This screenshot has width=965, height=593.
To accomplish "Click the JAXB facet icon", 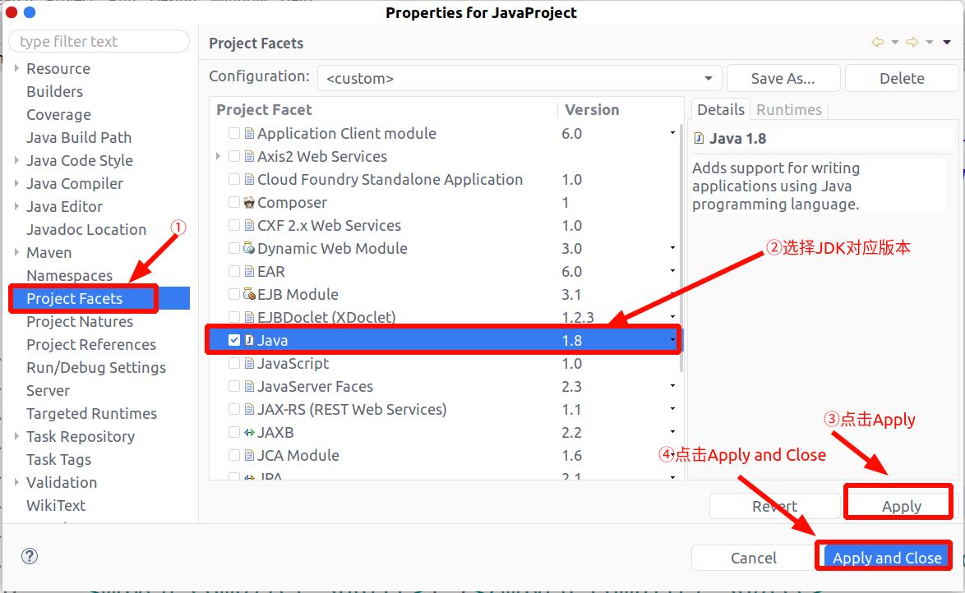I will click(248, 433).
